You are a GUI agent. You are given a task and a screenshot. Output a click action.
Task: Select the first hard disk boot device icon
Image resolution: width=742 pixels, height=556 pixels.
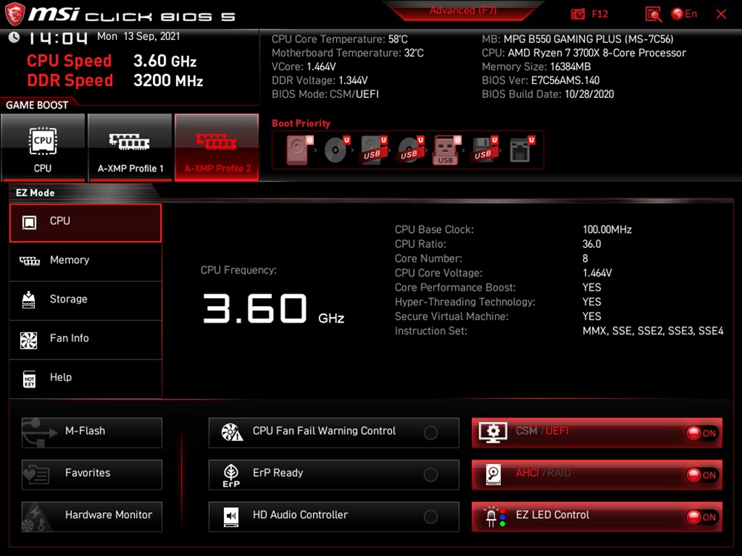[x=300, y=150]
